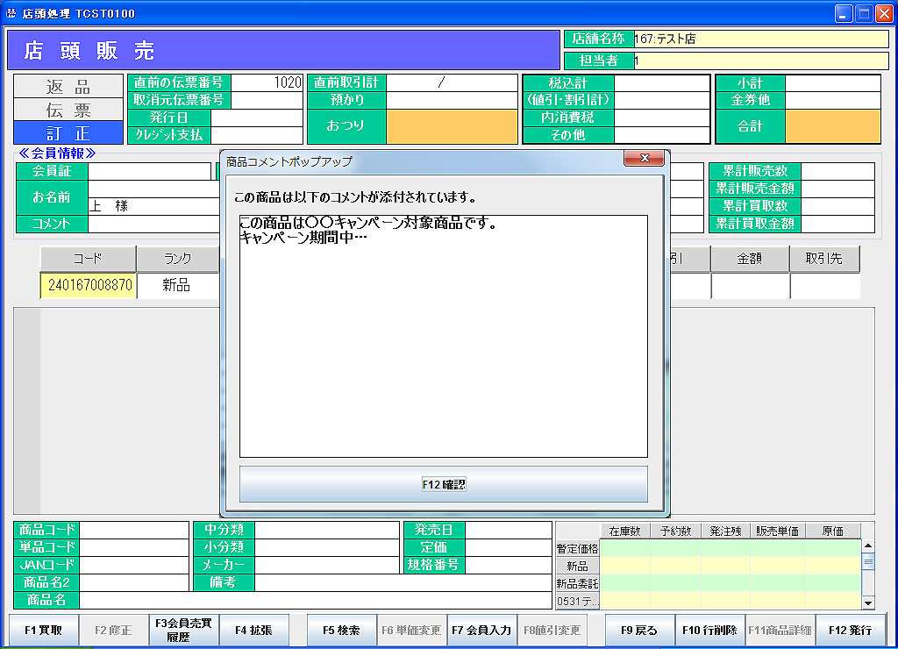Click the F1 買取 function button

(44, 630)
